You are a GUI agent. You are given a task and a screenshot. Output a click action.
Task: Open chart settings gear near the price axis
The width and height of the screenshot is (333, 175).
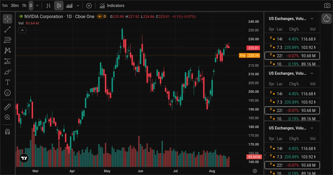pos(255,171)
